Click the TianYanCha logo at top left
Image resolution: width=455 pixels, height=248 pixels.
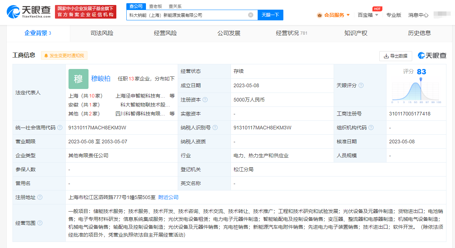(x=29, y=12)
